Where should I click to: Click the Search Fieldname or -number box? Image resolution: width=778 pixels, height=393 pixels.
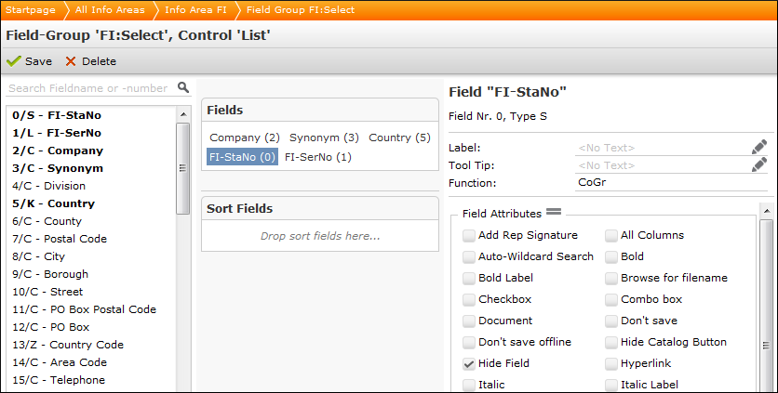pyautogui.click(x=92, y=88)
